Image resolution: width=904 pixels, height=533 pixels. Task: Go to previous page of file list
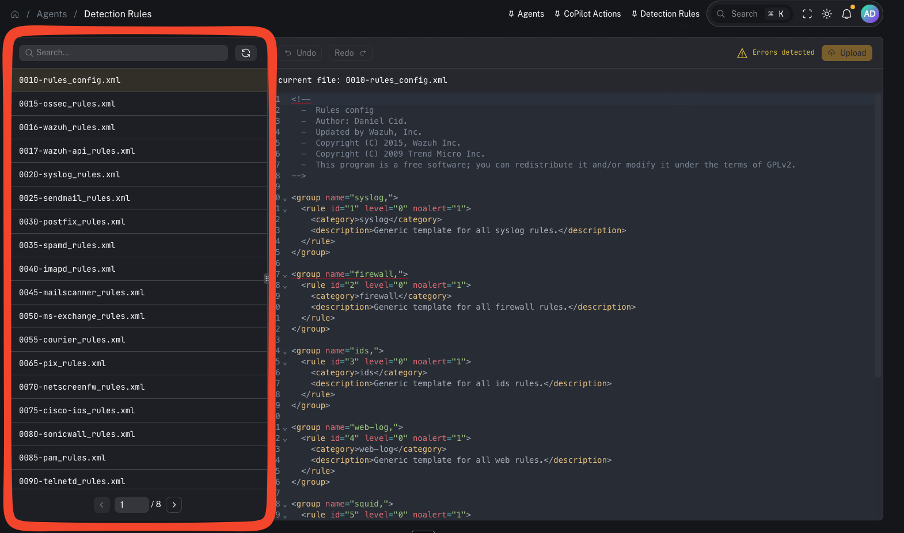coord(102,505)
